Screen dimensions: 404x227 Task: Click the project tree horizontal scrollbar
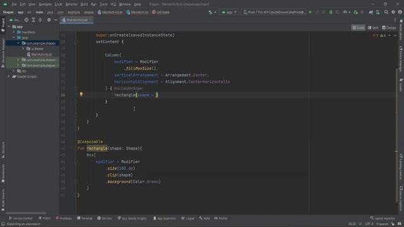26,213
